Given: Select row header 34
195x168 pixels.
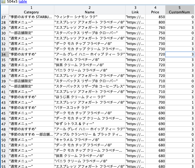Looking at the screenshot, I should click(x=5, y=54).
